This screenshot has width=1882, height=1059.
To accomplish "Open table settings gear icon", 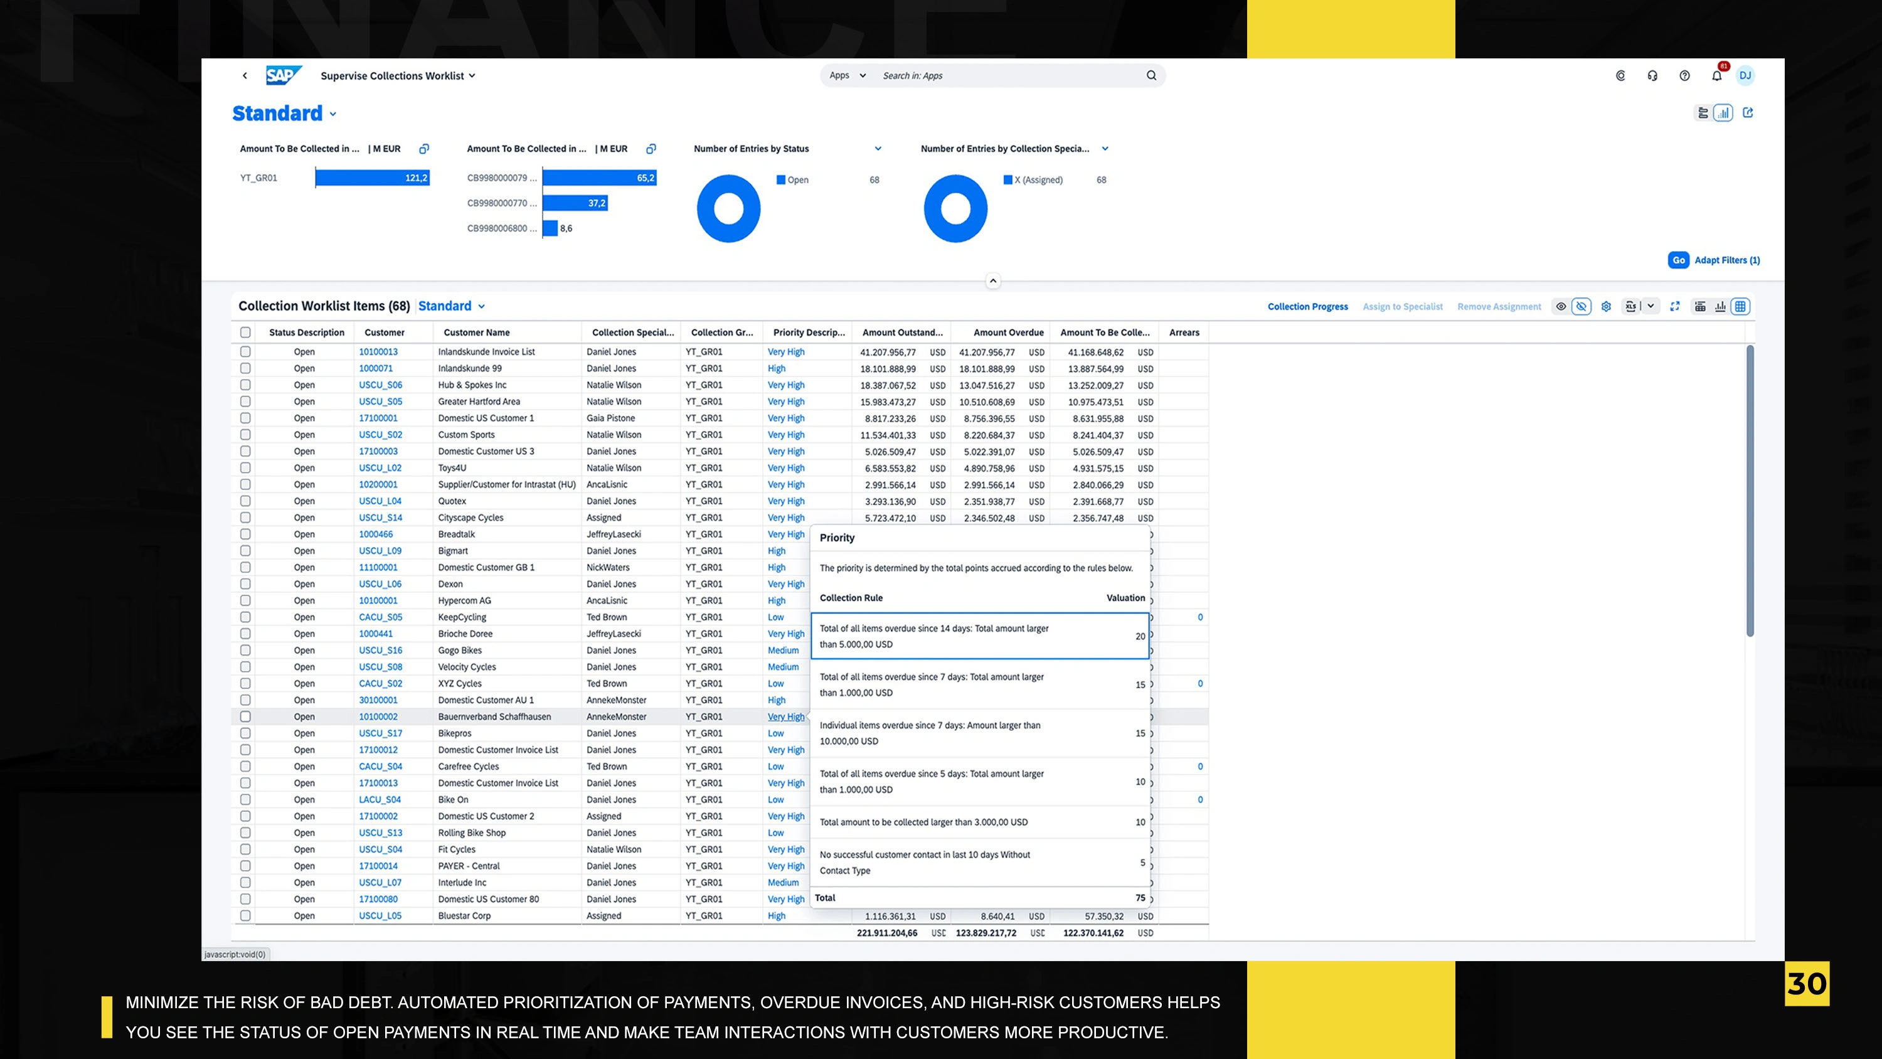I will [x=1606, y=306].
